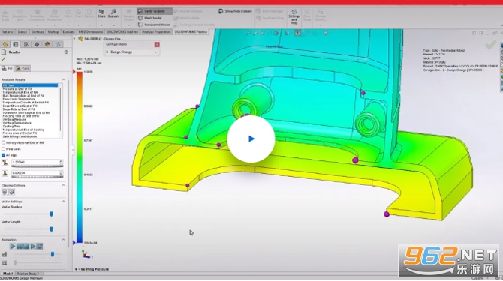Select Cooling Time result
This screenshot has width=503, height=281.
(x=11, y=127)
